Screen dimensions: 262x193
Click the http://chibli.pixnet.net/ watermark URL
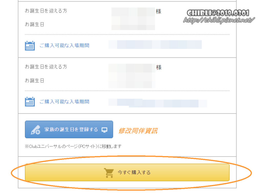click(x=219, y=20)
